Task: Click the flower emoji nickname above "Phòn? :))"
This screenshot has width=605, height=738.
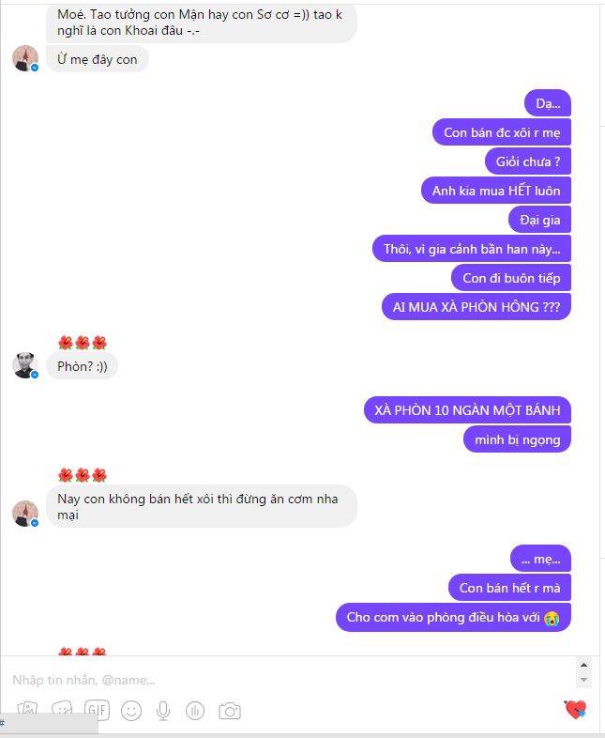Action: point(83,343)
